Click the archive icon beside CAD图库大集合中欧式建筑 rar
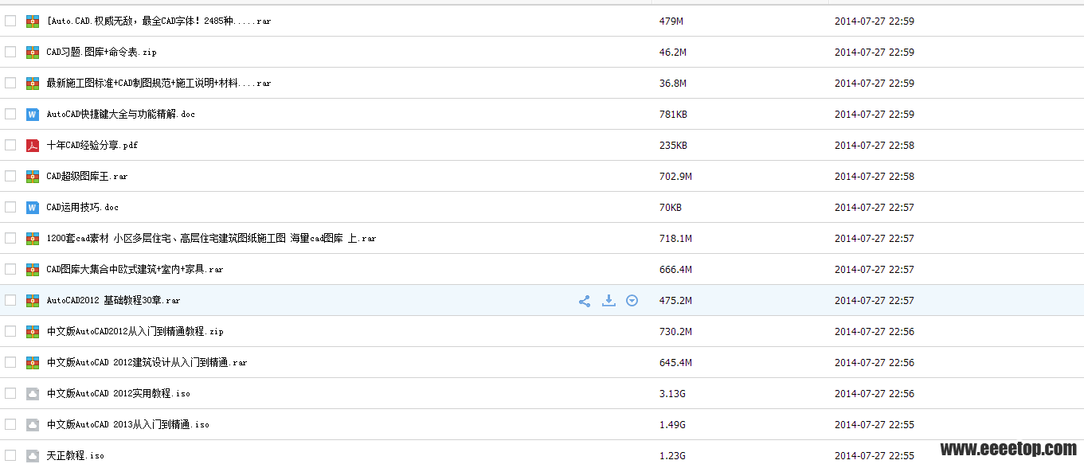Viewport: 1084px width, 464px height. point(33,270)
